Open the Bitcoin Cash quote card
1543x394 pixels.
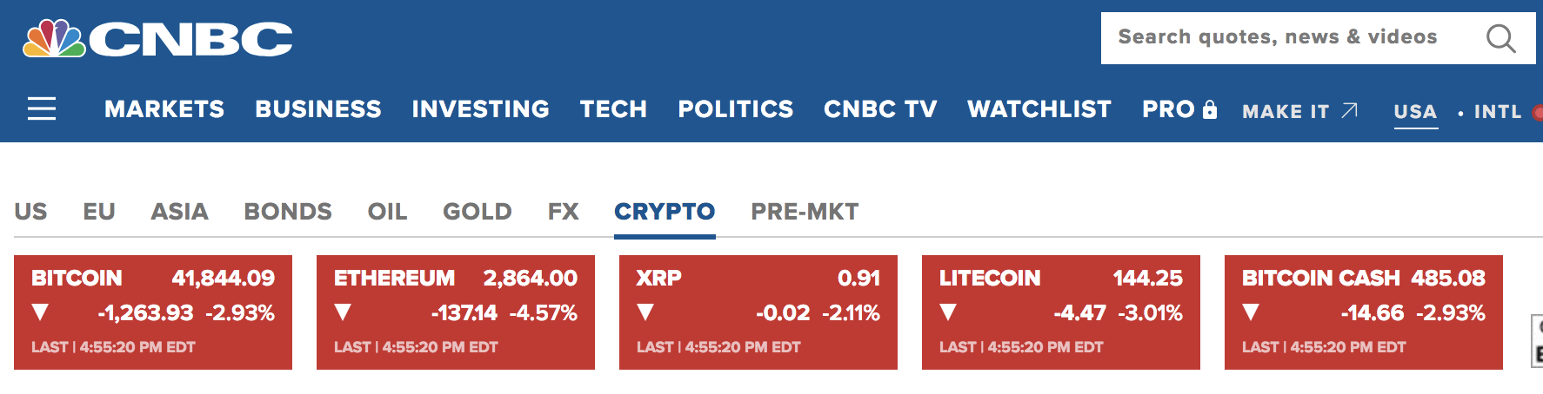[x=1363, y=312]
